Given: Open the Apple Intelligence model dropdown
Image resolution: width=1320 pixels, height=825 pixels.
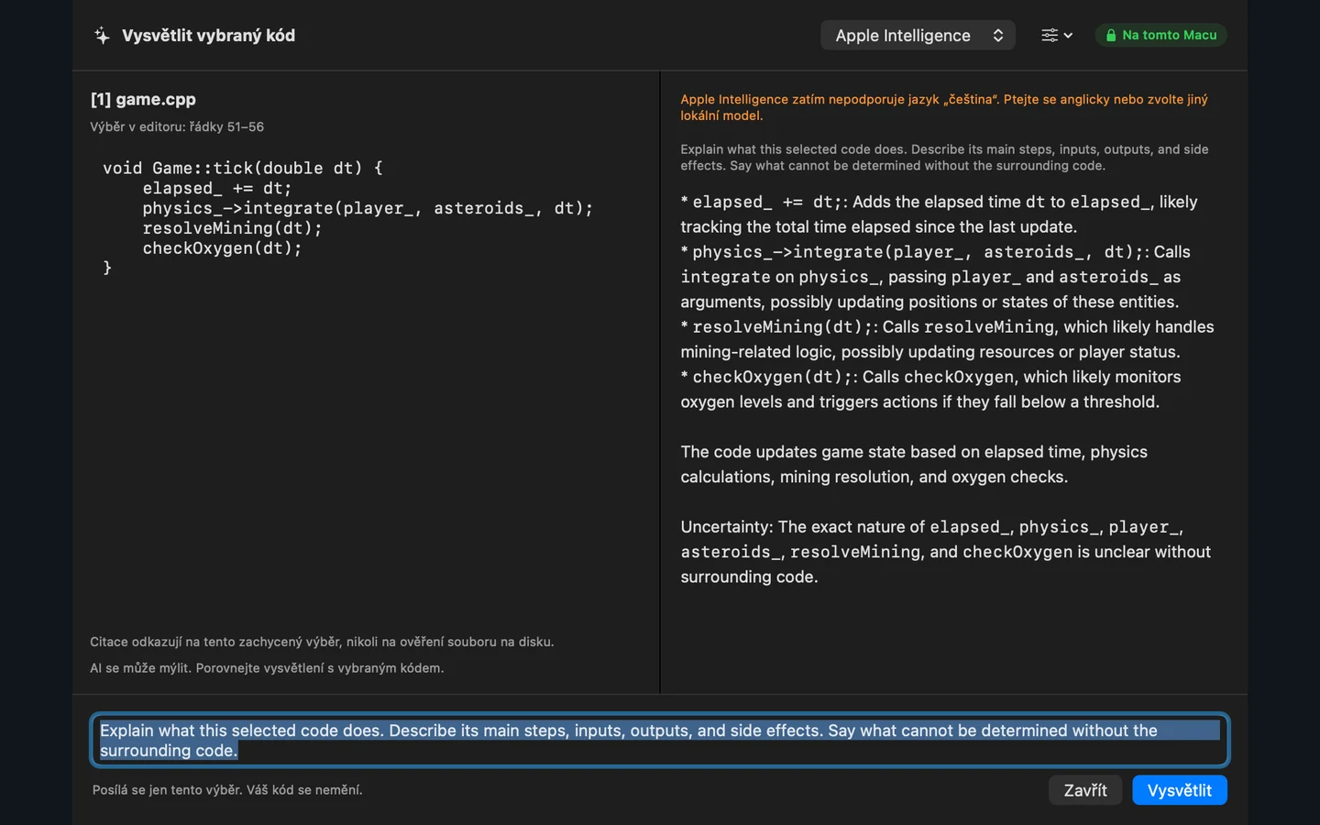Looking at the screenshot, I should coord(918,36).
